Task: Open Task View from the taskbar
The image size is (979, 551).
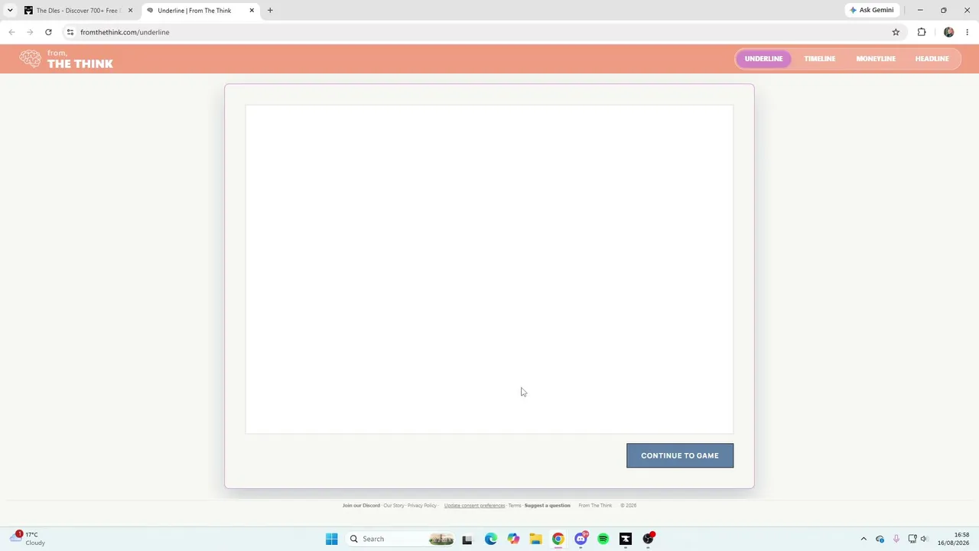Action: click(x=467, y=539)
